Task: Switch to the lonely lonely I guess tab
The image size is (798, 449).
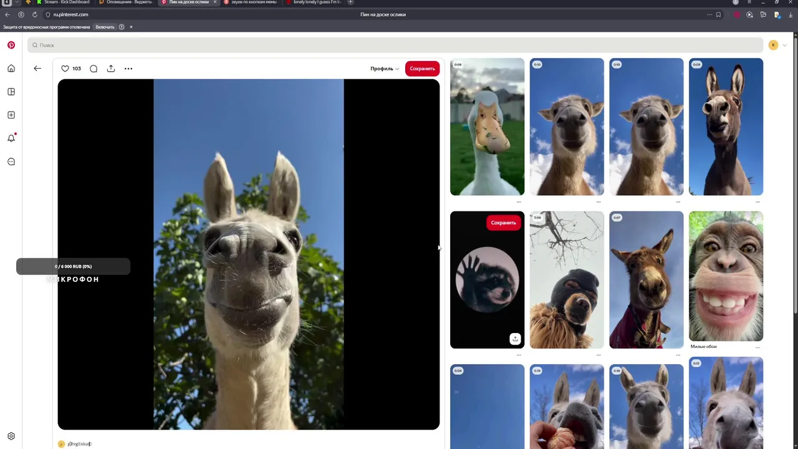Action: click(314, 2)
